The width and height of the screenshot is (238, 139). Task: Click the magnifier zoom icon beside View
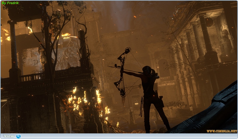tap(19, 136)
